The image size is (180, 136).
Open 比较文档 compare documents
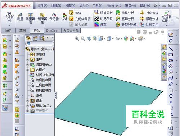click(149, 25)
